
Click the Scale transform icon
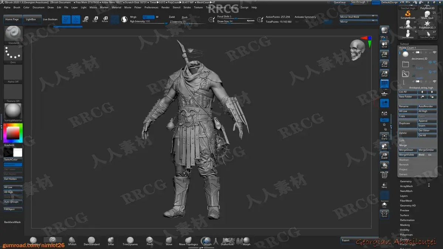(95, 19)
